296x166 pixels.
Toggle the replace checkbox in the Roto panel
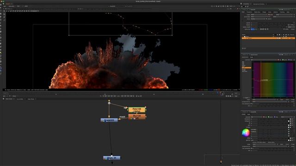[x=266, y=19]
